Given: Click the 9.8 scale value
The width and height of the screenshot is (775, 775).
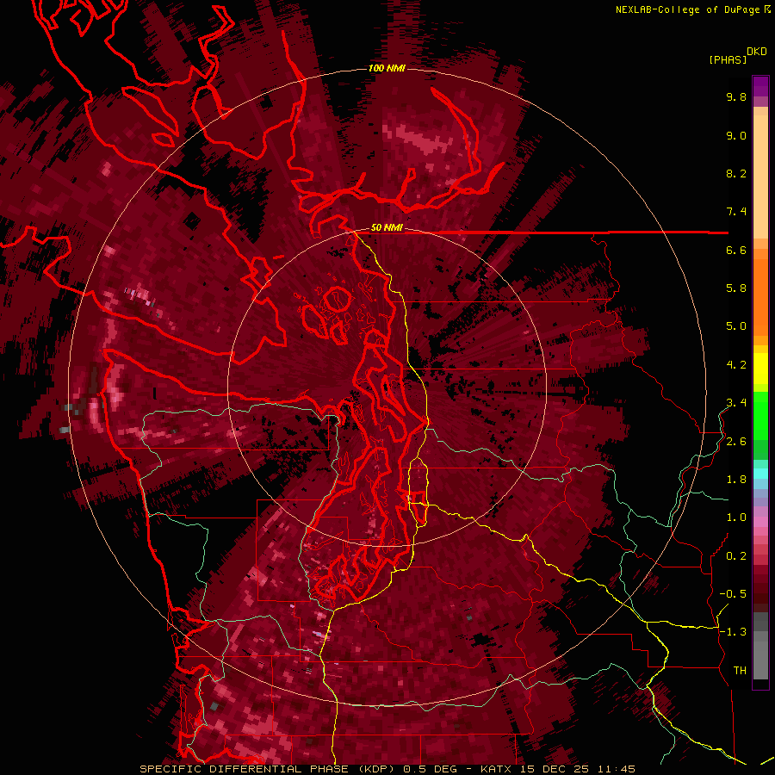Looking at the screenshot, I should point(736,96).
